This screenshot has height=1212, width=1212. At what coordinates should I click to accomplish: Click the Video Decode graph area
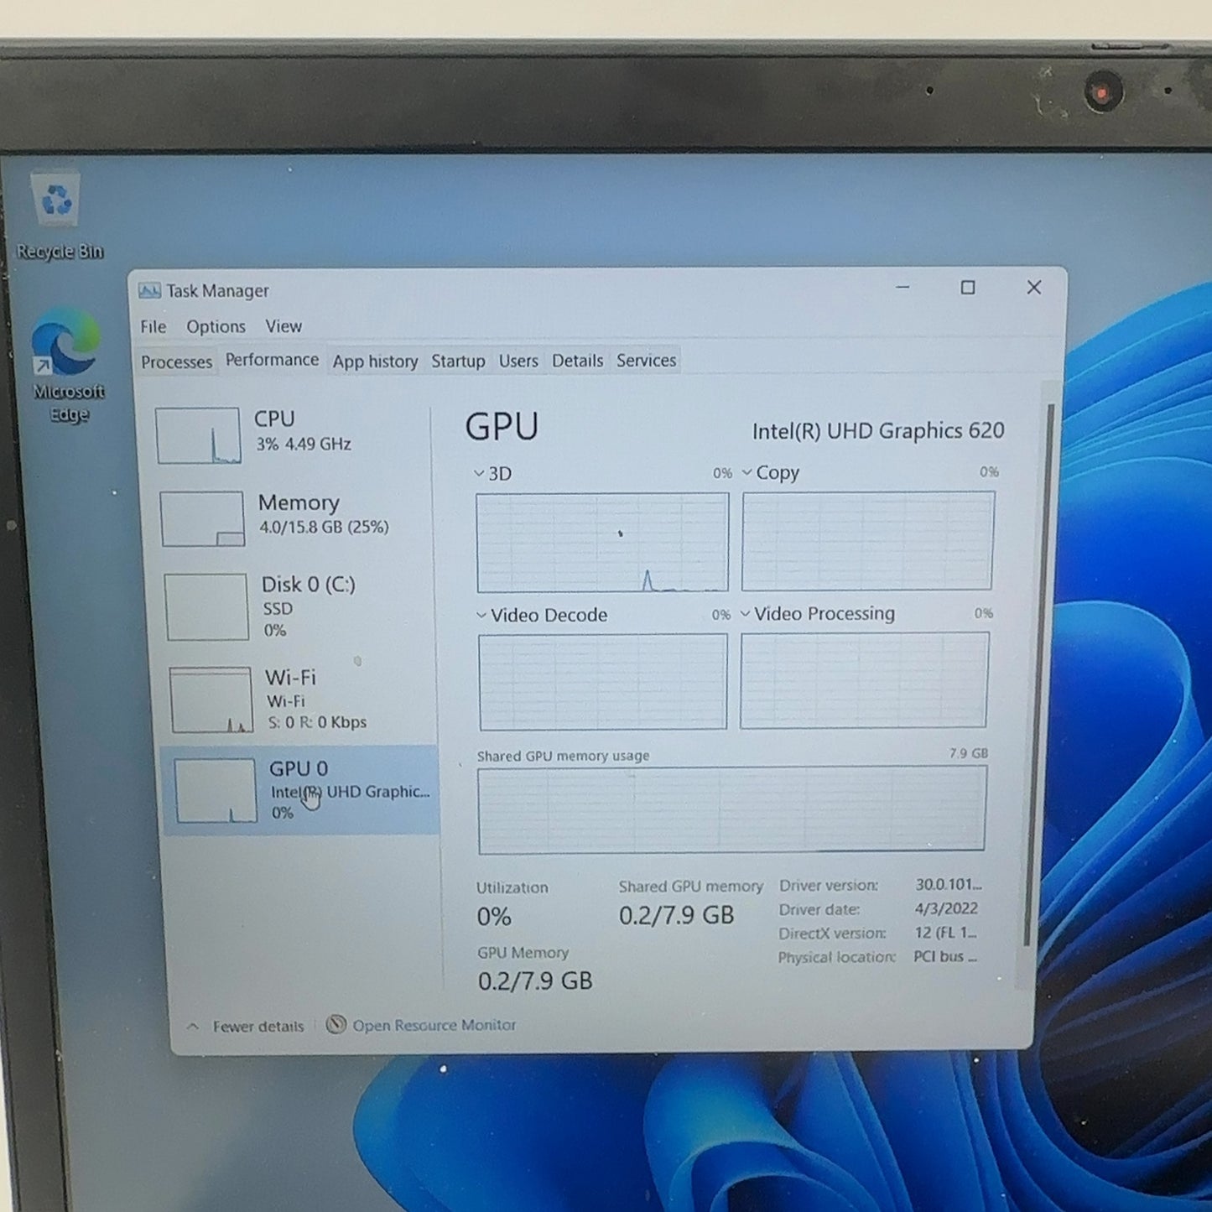coord(602,682)
